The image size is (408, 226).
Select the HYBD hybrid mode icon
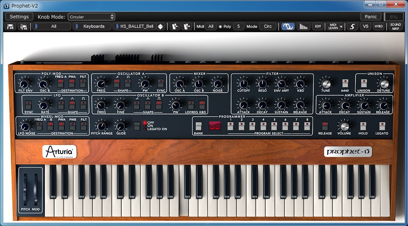click(x=379, y=27)
